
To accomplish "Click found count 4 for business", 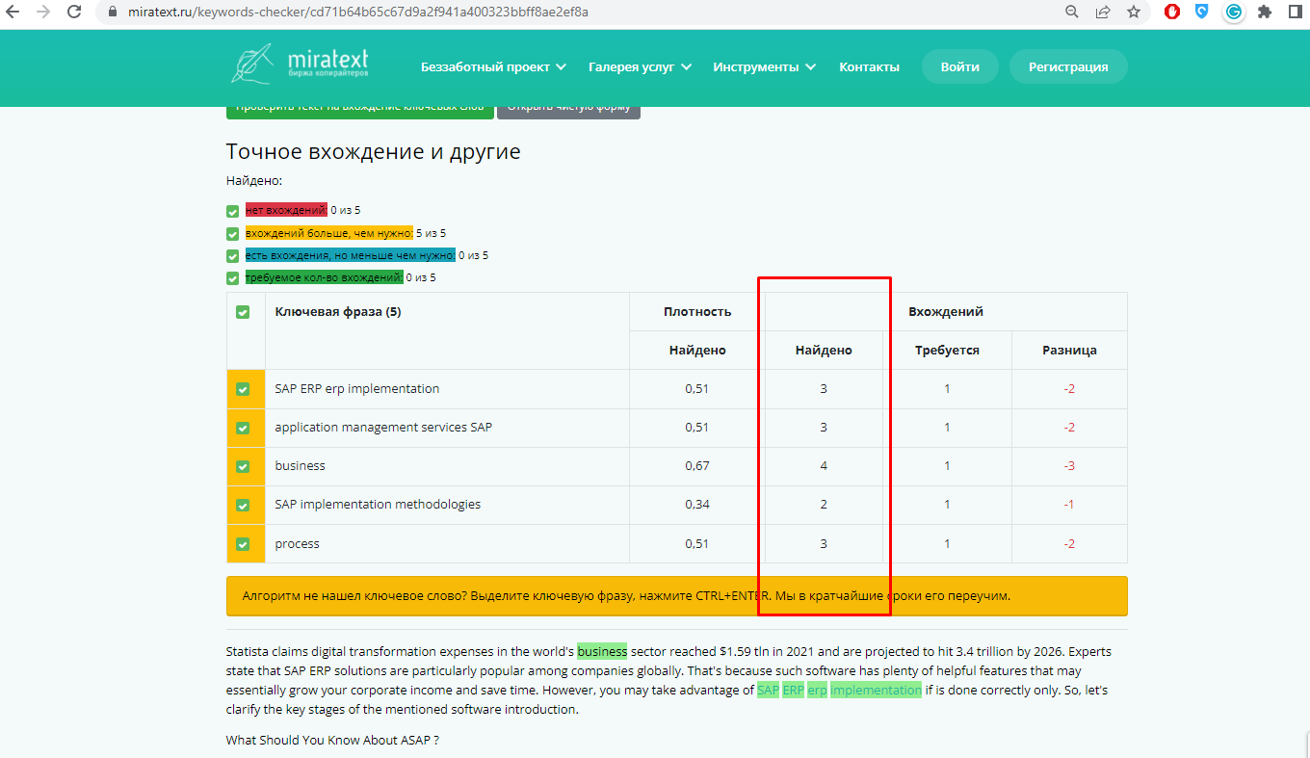I will [824, 466].
